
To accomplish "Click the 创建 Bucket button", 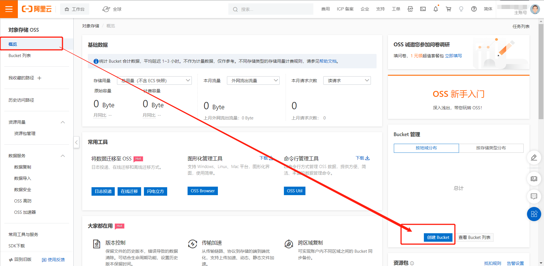I will (x=438, y=237).
